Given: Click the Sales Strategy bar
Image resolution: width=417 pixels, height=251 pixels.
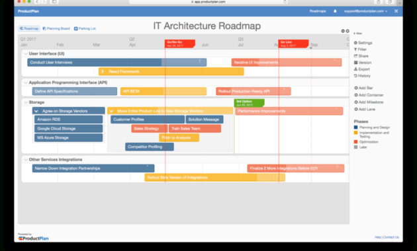Looking at the screenshot, I should tap(150, 128).
